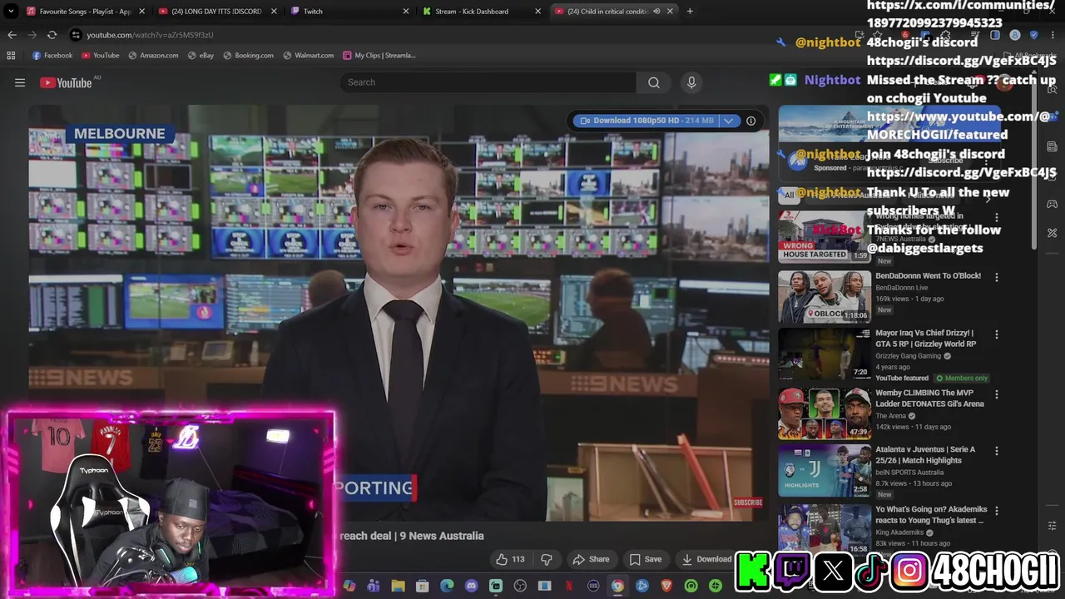This screenshot has width=1065, height=599.
Task: Click Grizzley Gang Gaming channel name
Action: coord(908,356)
